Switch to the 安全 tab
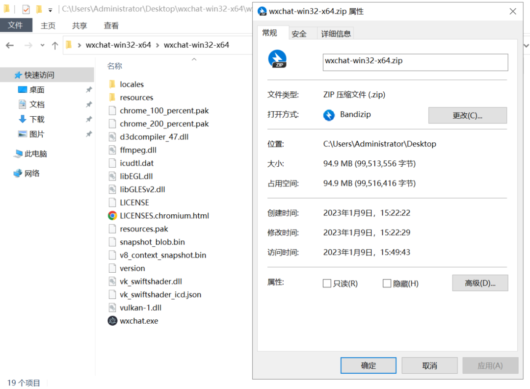 pyautogui.click(x=299, y=34)
